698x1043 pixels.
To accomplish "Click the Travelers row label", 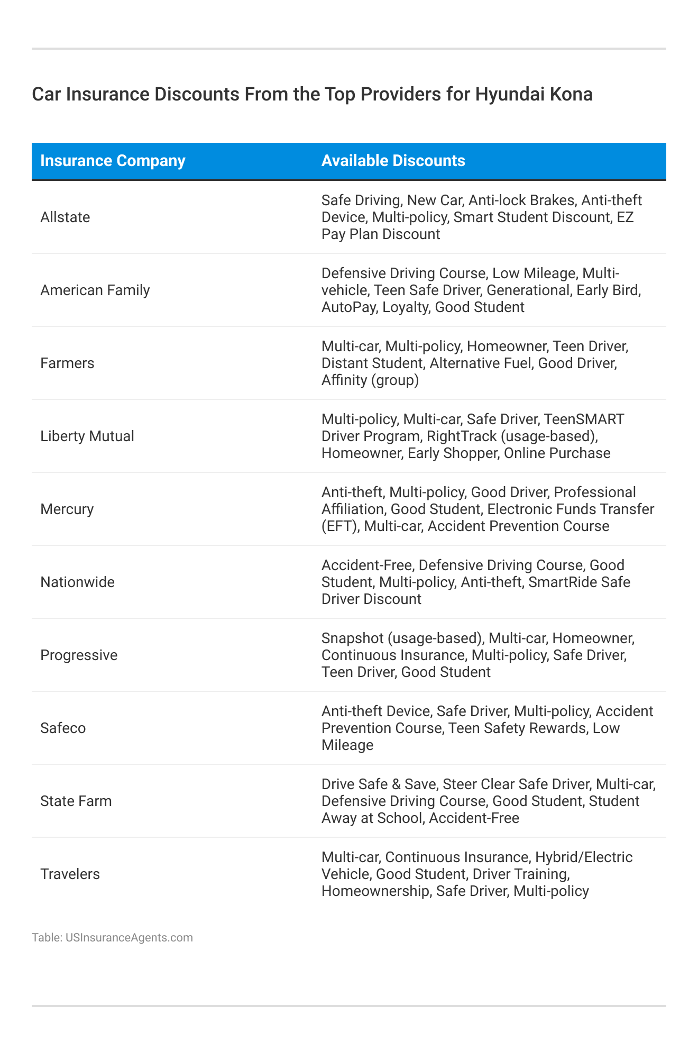I will click(x=70, y=874).
